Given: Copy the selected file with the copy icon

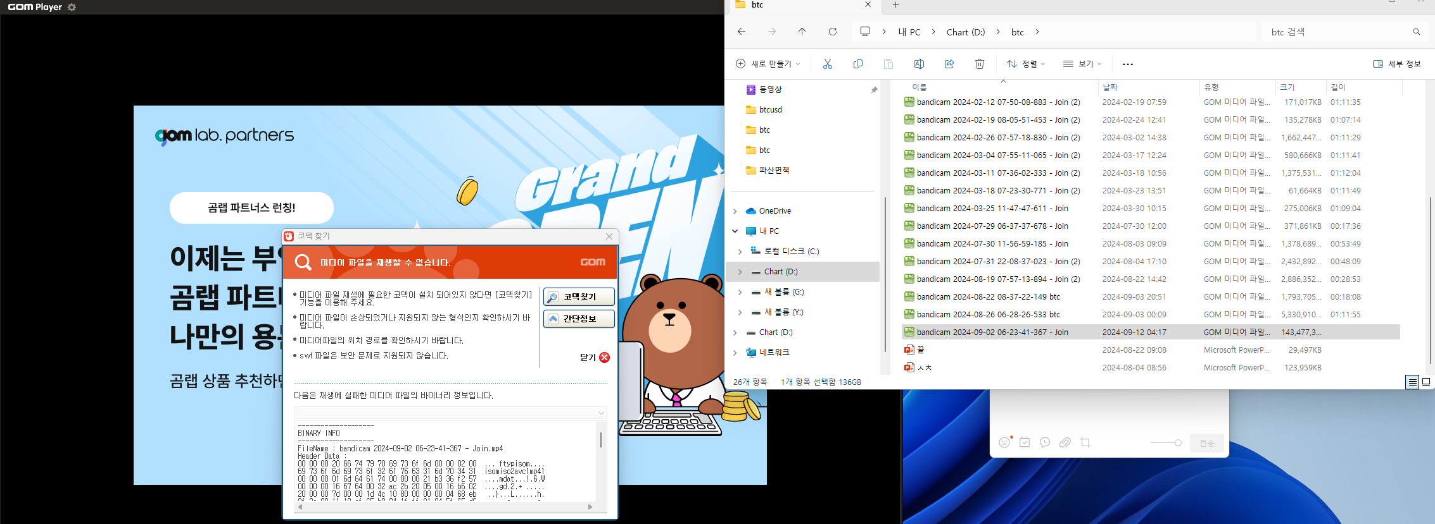Looking at the screenshot, I should click(858, 64).
